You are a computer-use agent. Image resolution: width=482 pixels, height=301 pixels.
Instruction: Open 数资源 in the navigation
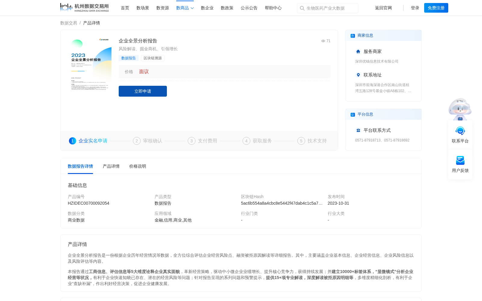[163, 8]
